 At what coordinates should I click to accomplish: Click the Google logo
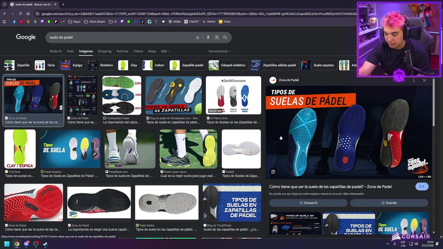[26, 37]
